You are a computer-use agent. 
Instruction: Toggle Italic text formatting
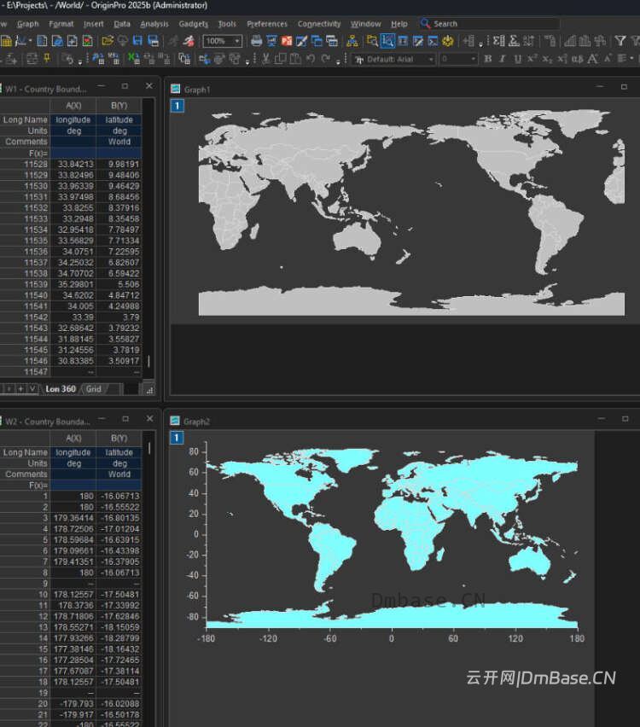503,59
